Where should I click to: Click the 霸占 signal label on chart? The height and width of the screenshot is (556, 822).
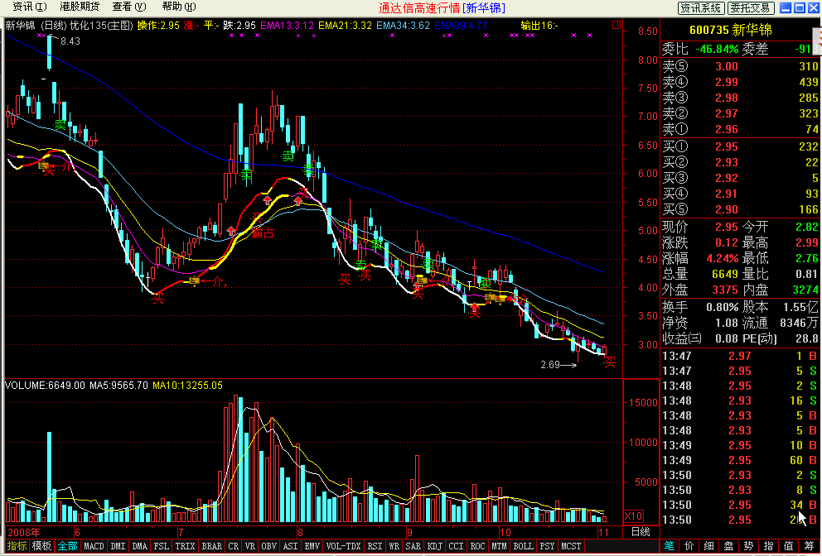[262, 233]
